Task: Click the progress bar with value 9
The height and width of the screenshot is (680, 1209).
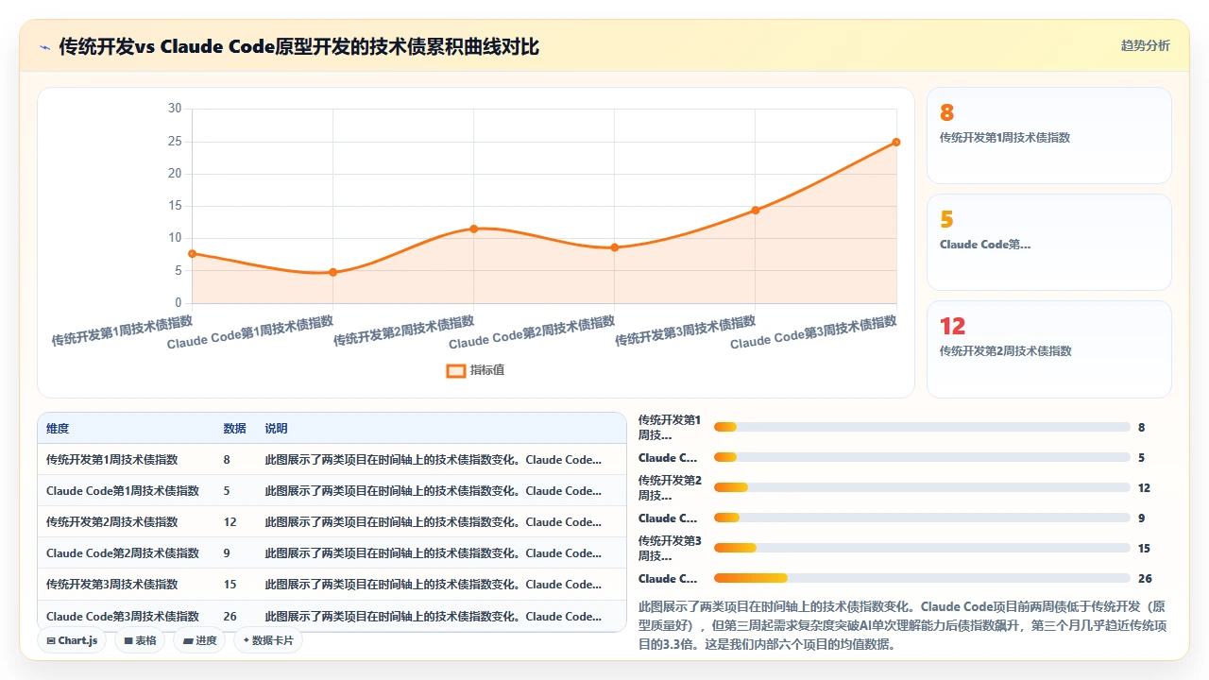Action: coord(922,518)
